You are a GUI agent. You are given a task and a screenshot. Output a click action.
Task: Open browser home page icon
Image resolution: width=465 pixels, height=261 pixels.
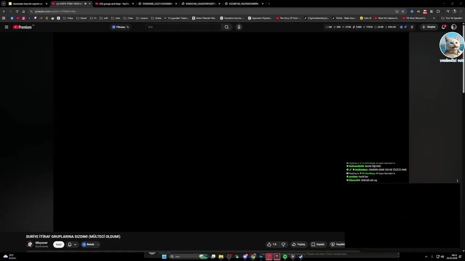(x=24, y=11)
